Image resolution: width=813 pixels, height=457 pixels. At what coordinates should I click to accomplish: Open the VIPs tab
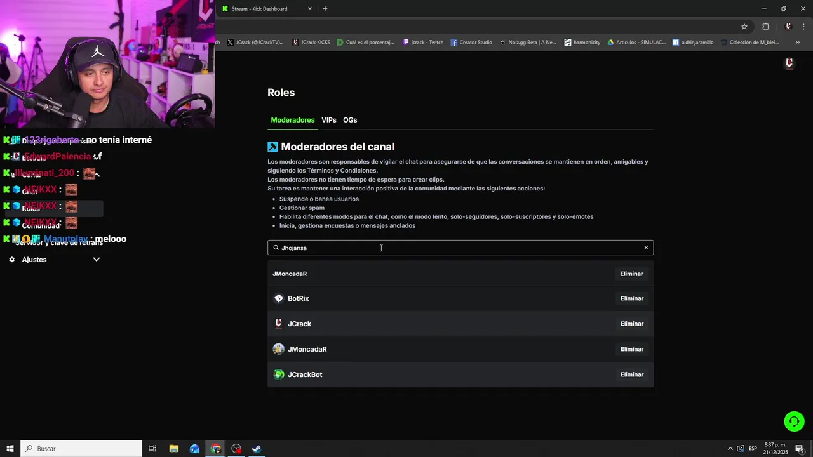329,120
